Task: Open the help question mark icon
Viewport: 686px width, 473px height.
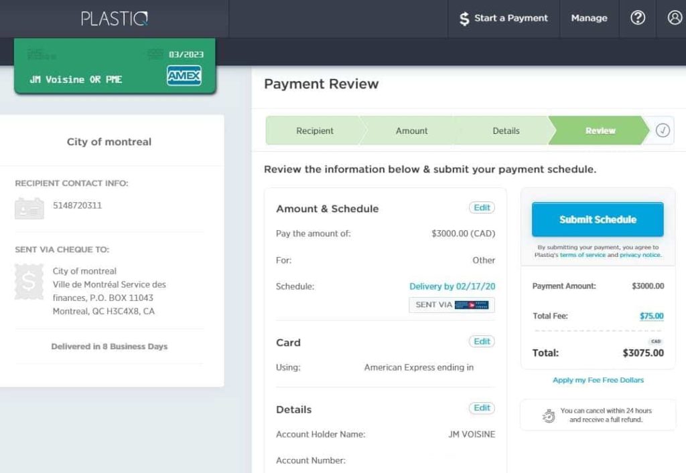Action: point(638,18)
